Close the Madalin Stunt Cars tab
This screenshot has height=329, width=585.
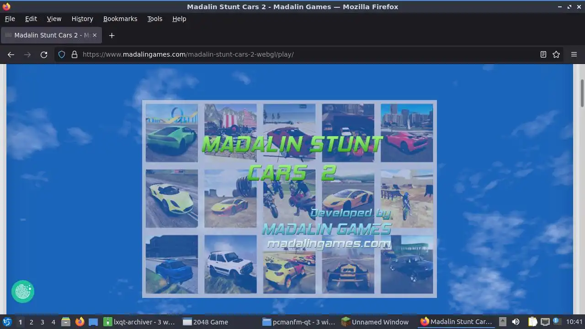(x=95, y=35)
